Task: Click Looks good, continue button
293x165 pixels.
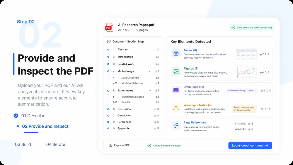Action: pos(250,145)
